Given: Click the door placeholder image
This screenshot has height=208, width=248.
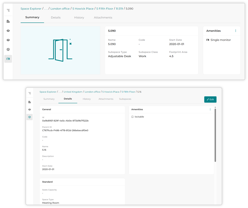Looking at the screenshot, I should [60, 50].
